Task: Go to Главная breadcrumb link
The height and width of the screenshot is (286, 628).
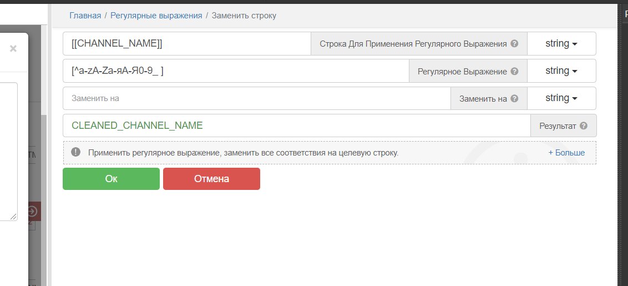Action: 85,16
